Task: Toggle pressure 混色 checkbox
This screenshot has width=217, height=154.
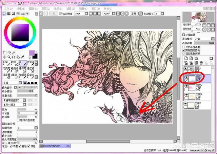Action: coord(29,146)
